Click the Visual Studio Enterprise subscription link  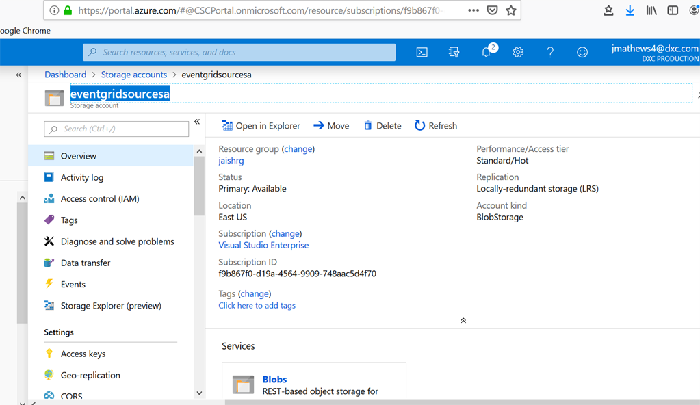(x=263, y=245)
